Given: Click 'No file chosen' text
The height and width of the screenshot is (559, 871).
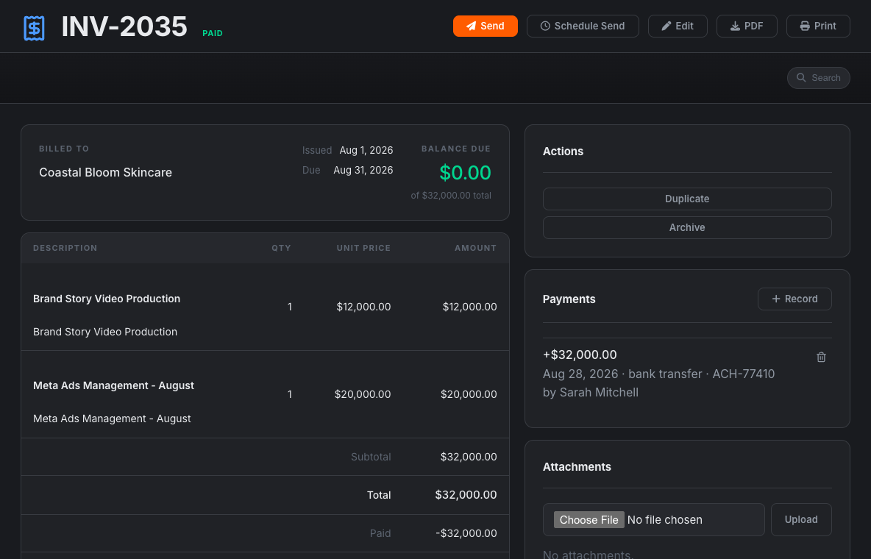Looking at the screenshot, I should coord(664,520).
